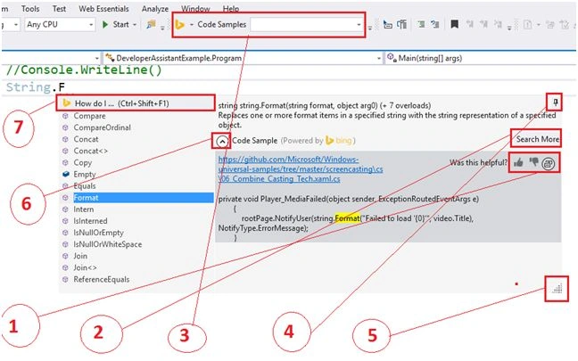Open the DeveloperAssistantExample.Program class dropdown

[x=243, y=58]
